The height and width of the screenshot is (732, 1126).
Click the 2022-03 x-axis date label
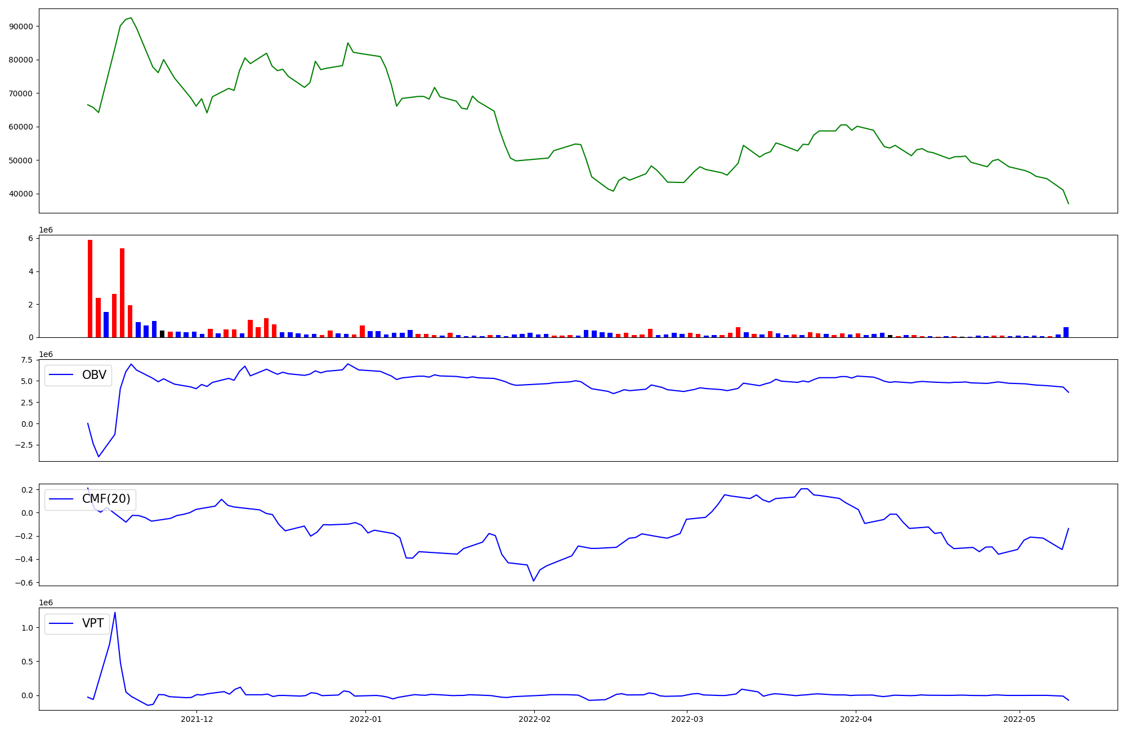coord(687,719)
